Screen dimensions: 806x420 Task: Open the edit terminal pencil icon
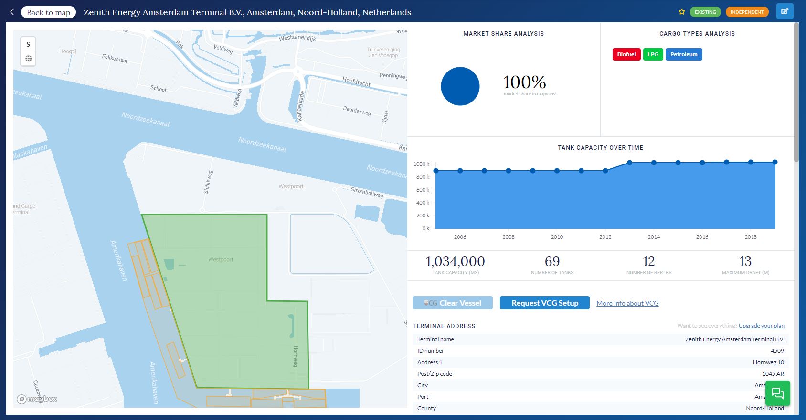click(x=785, y=11)
